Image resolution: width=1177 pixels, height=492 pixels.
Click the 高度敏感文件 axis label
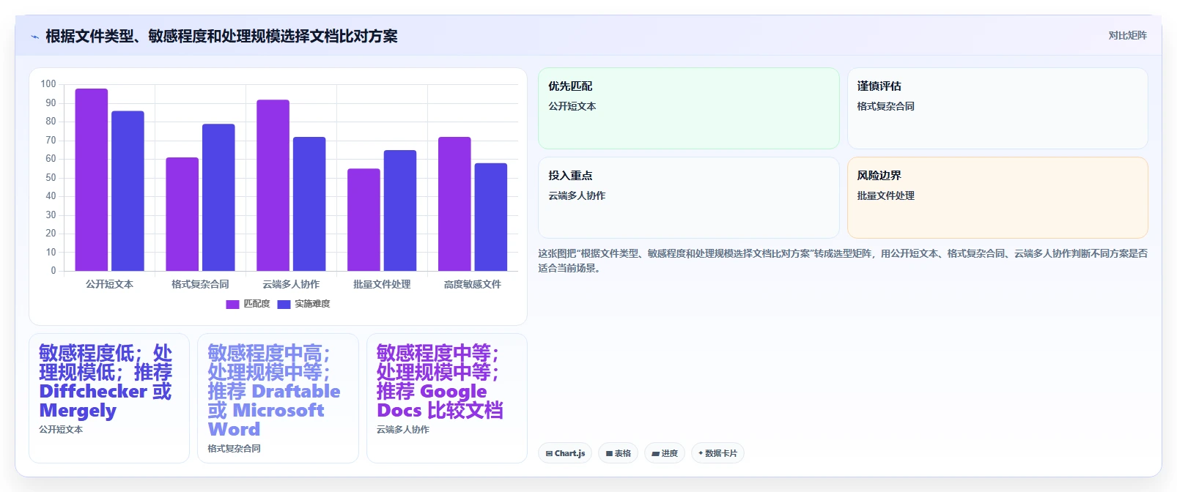473,284
